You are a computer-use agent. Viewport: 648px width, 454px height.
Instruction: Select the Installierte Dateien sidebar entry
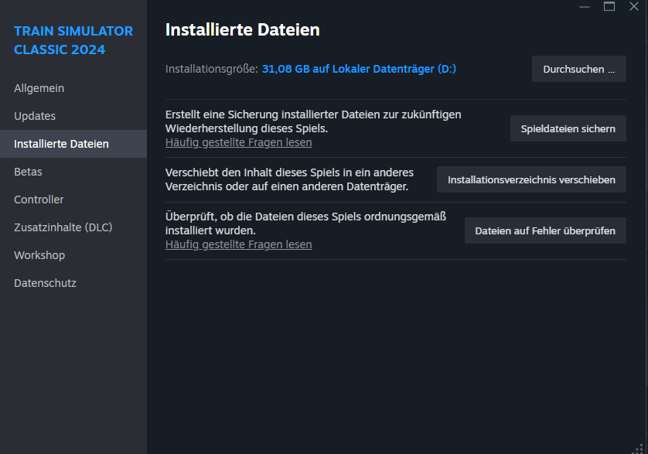pyautogui.click(x=73, y=144)
